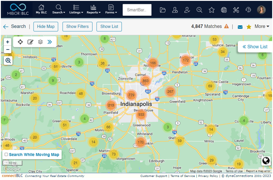
Task: Click the 8 cluster by route 421
Action: click(x=104, y=39)
